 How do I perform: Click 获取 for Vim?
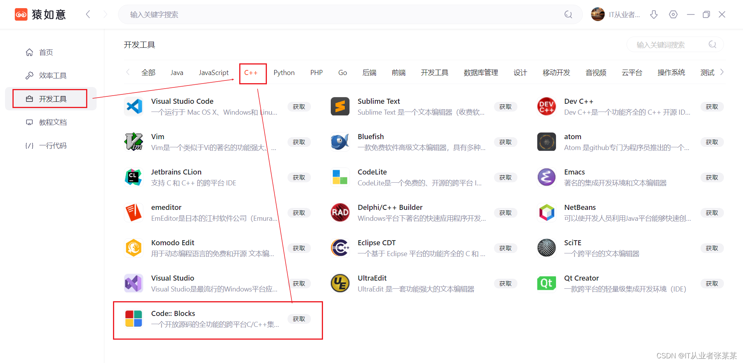point(299,142)
